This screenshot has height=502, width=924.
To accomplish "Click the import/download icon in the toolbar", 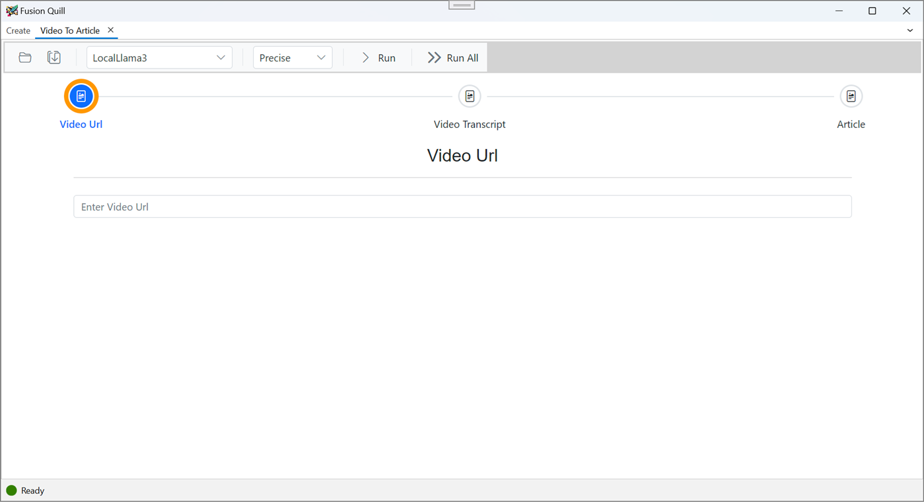I will coord(54,57).
